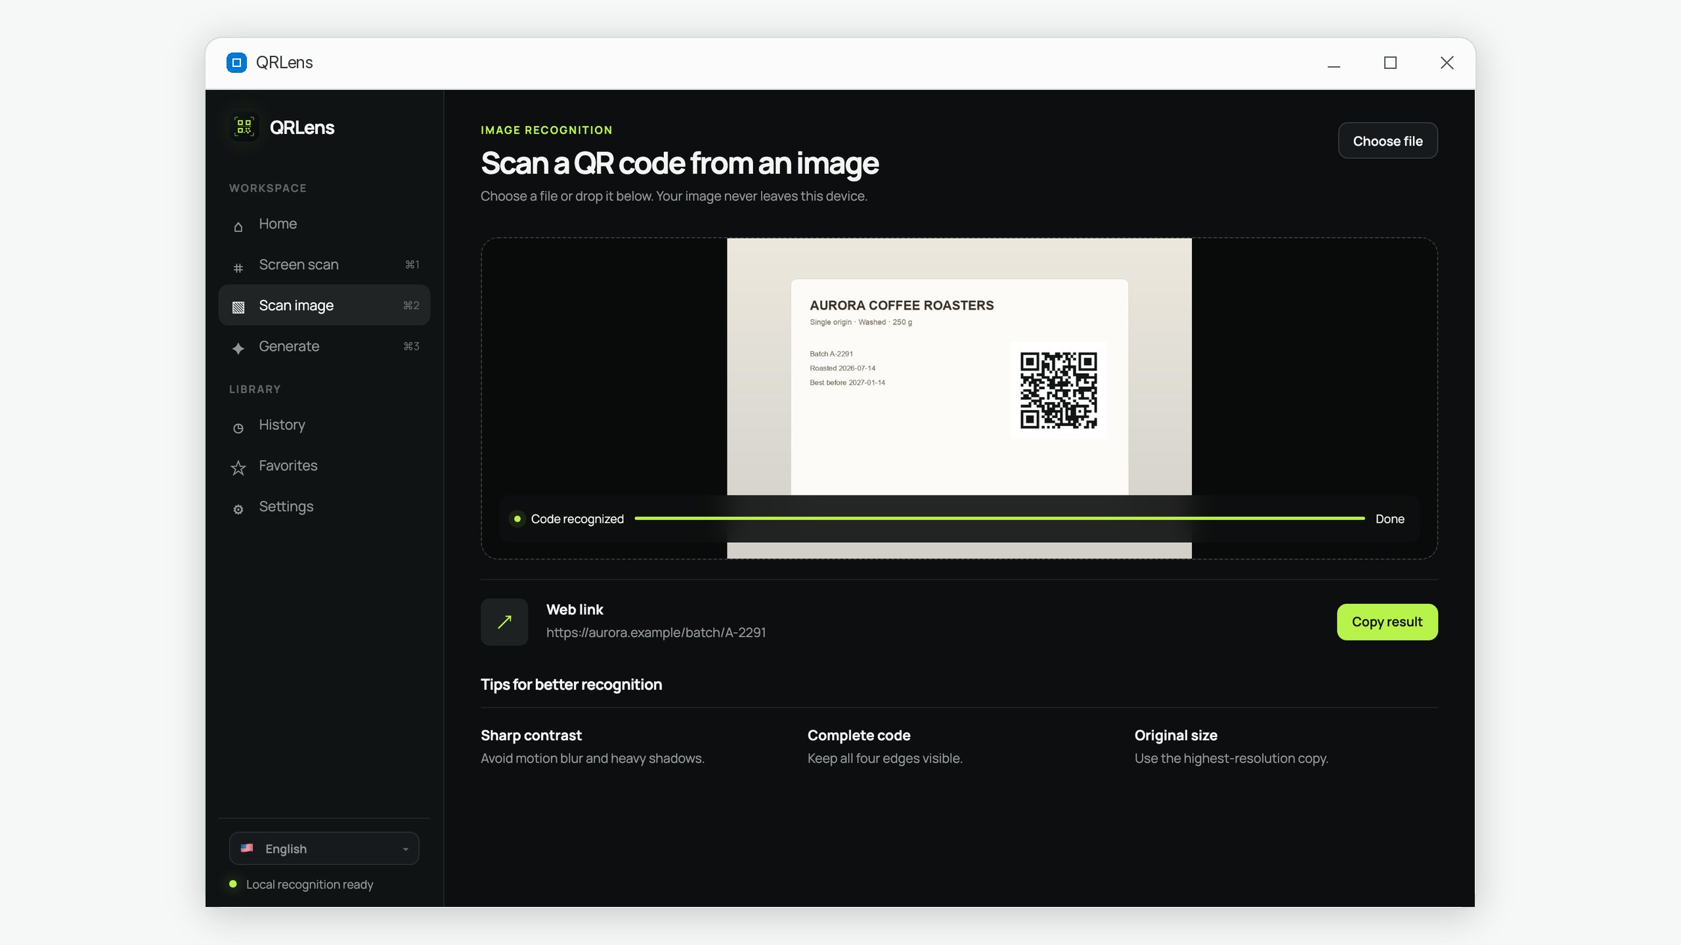Click the green Code recognized status dot
Image resolution: width=1681 pixels, height=945 pixels.
pyautogui.click(x=517, y=518)
